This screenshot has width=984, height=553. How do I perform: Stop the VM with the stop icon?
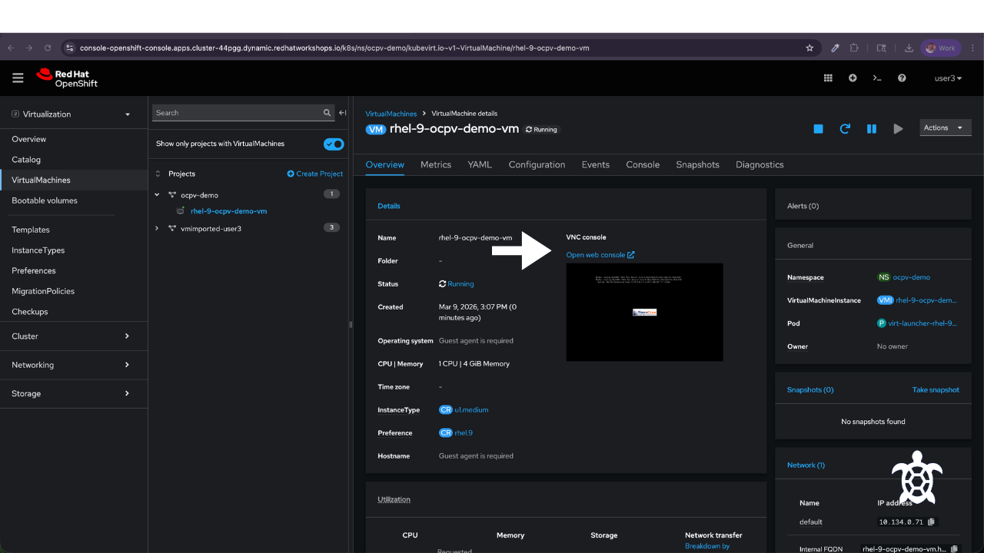click(818, 128)
